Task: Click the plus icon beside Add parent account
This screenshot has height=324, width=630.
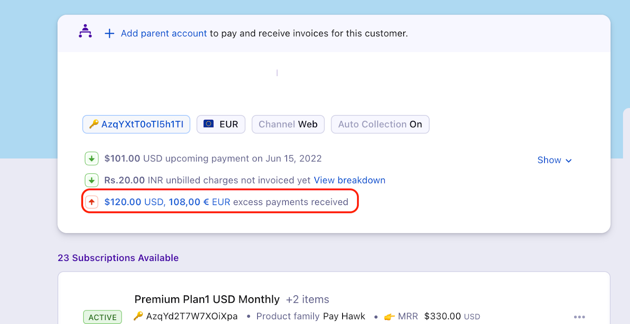Action: click(x=109, y=33)
